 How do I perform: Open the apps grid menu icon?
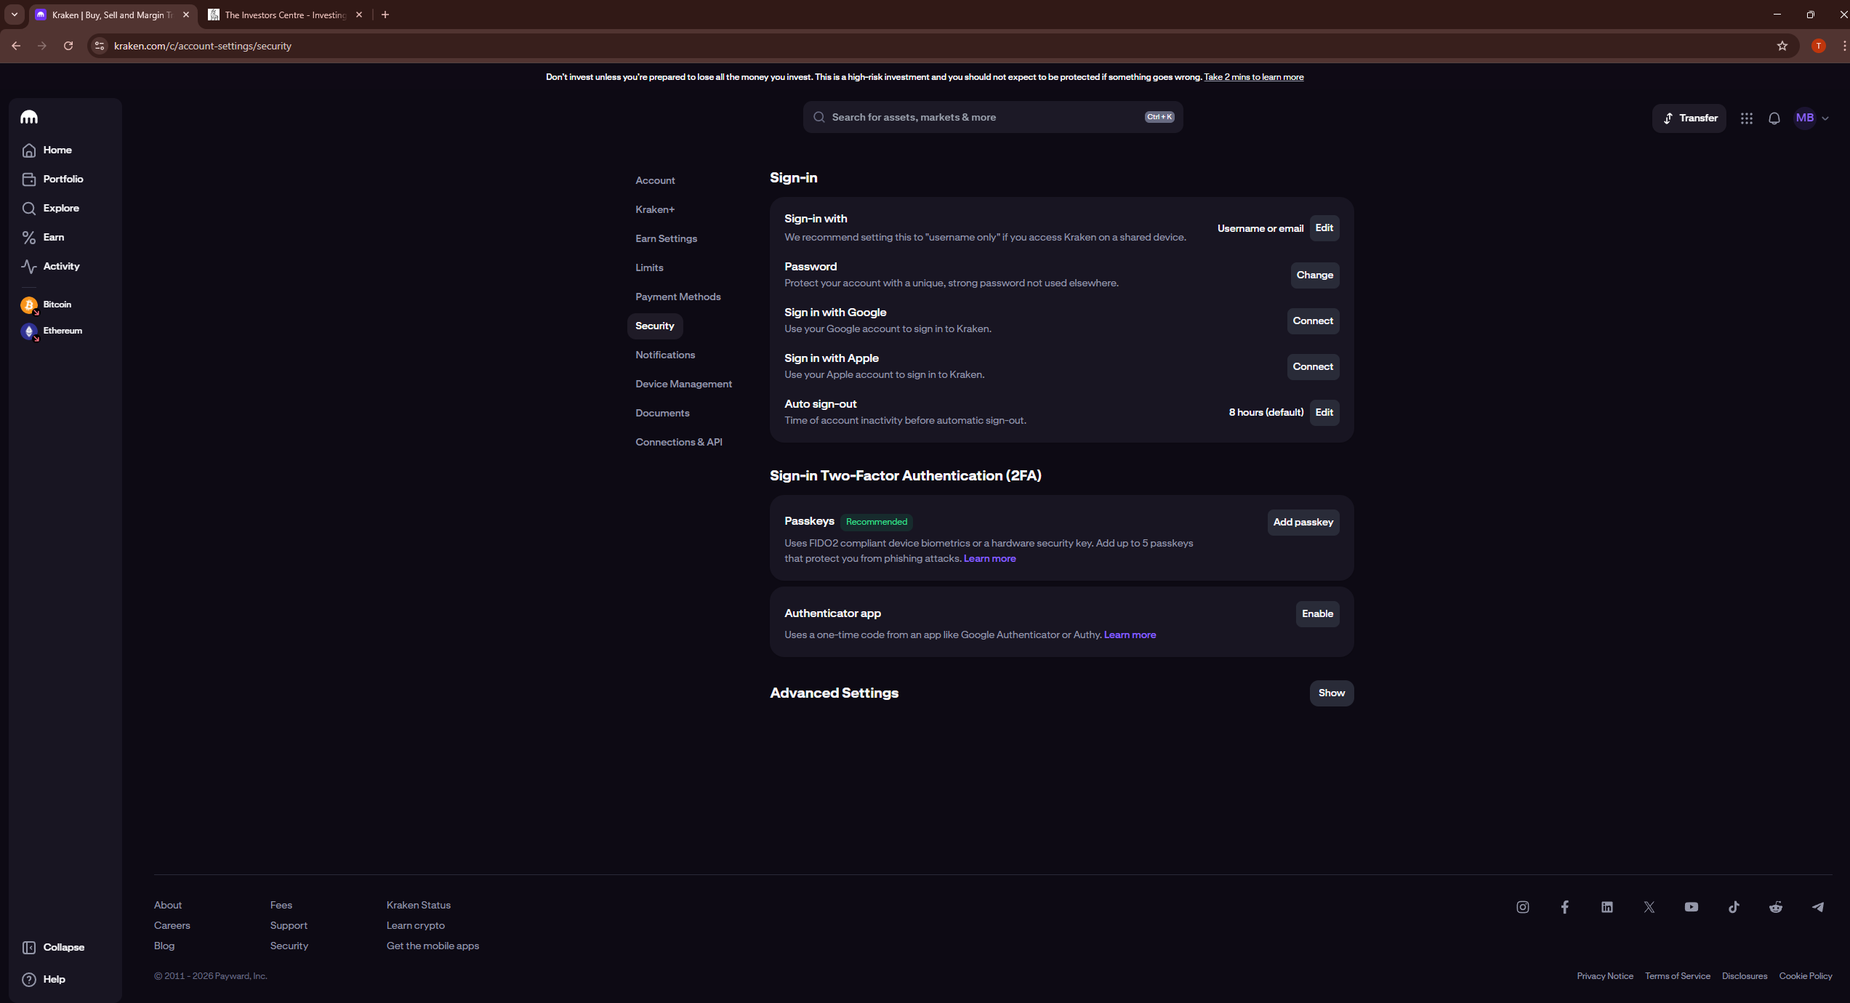click(x=1747, y=118)
